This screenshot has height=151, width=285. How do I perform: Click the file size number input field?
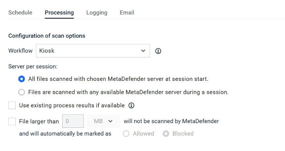[73, 121]
